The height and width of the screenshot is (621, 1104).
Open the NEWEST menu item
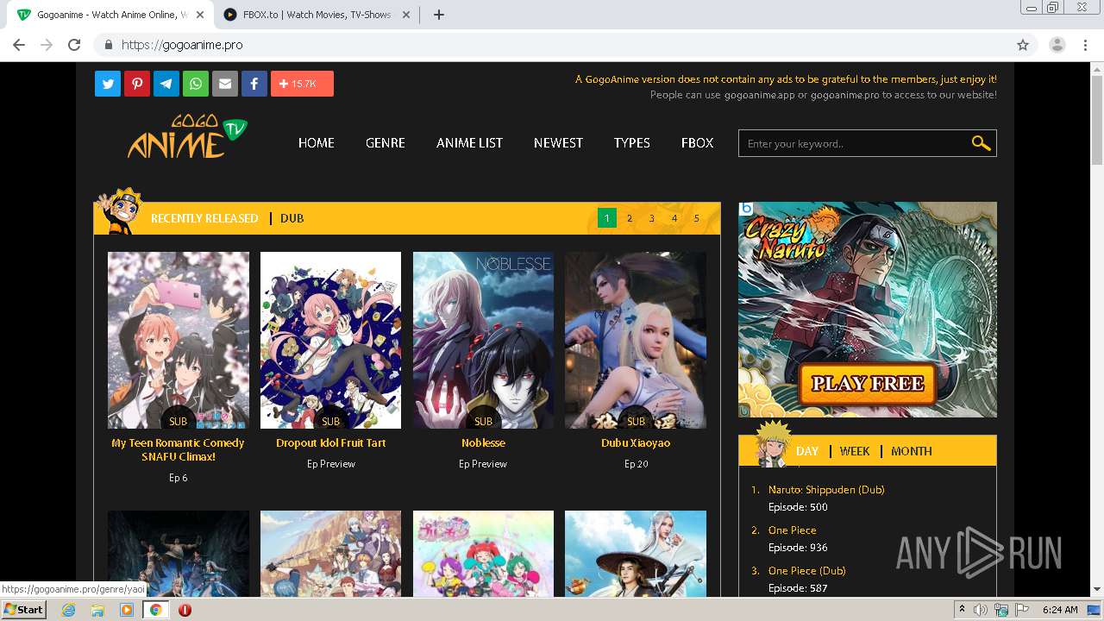[x=558, y=143]
